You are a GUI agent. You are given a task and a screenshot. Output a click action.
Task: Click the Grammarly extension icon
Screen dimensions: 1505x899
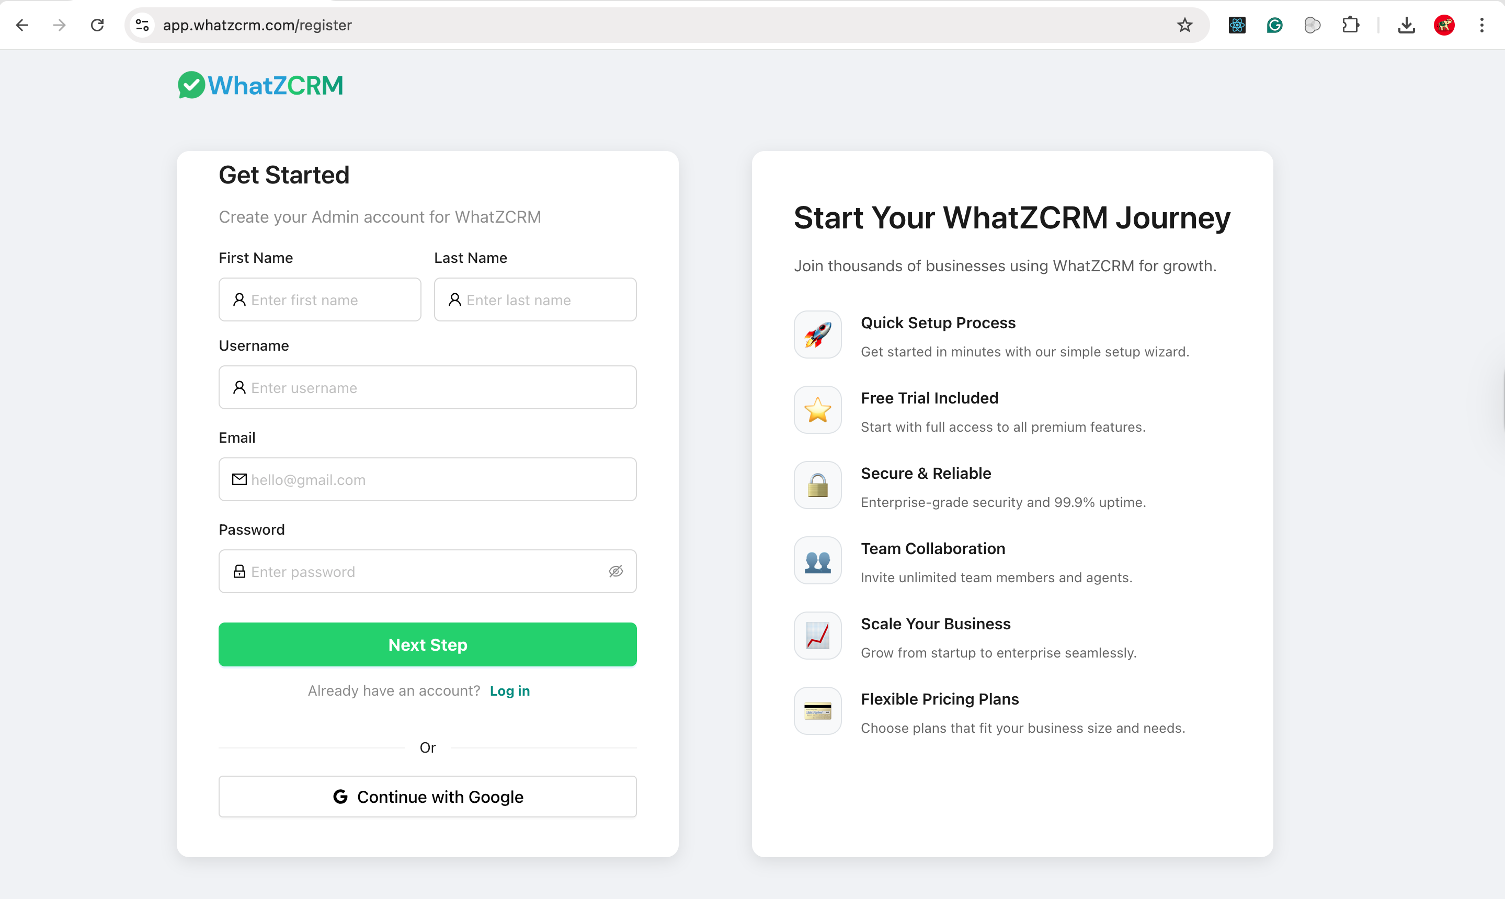1274,25
